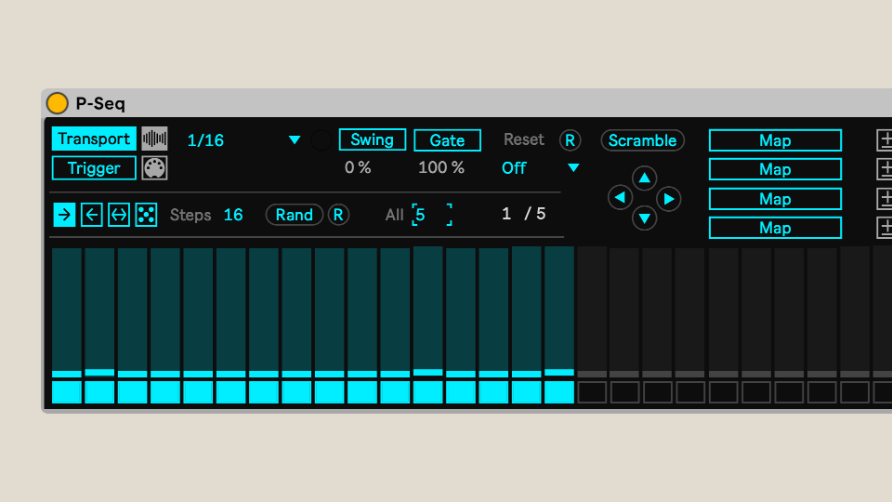Select random dice playback mode
892x502 pixels.
146,215
